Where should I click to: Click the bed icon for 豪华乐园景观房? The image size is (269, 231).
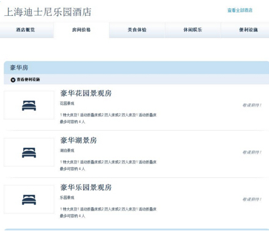(29, 200)
